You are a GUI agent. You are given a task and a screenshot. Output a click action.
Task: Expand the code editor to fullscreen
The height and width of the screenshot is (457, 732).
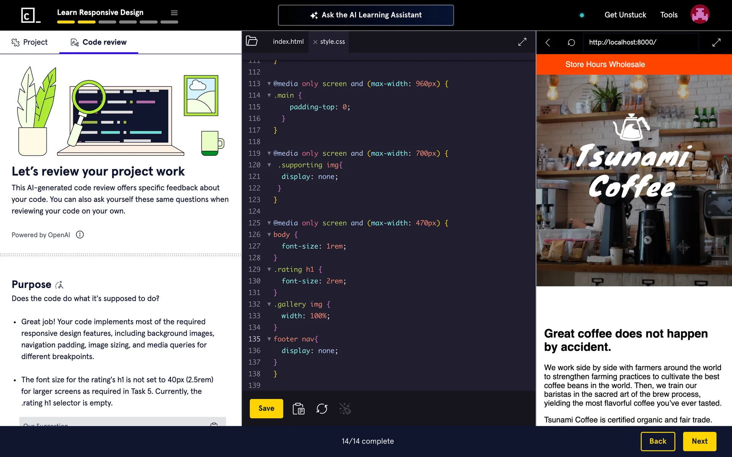coord(522,42)
